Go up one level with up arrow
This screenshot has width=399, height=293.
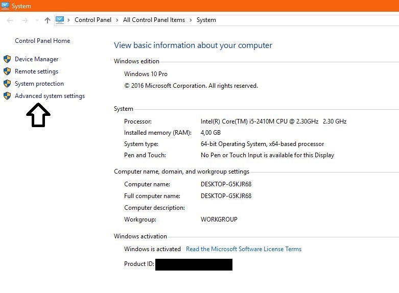click(48, 20)
